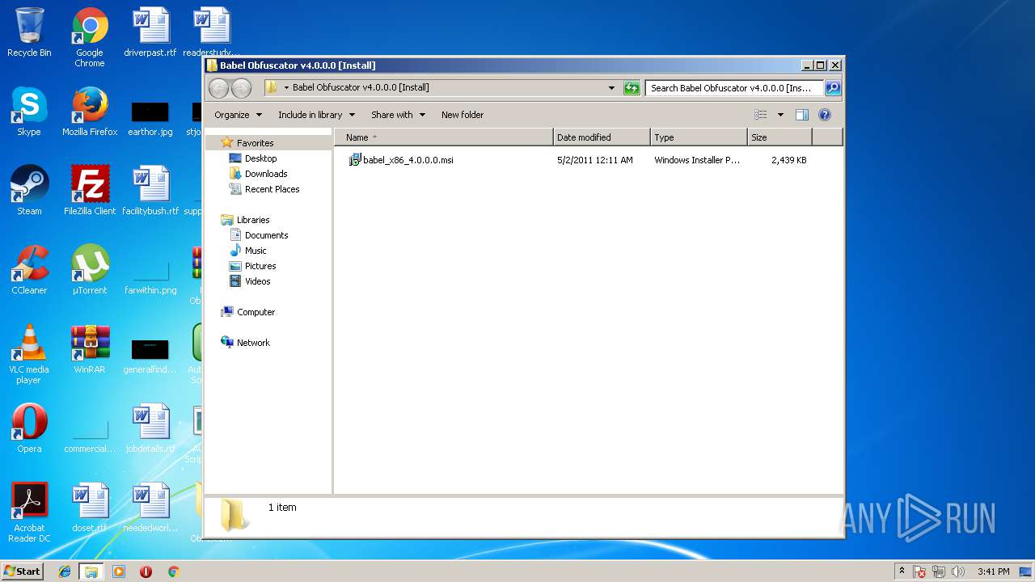Image resolution: width=1035 pixels, height=582 pixels.
Task: Select the Skype desktop shortcut
Action: click(x=29, y=112)
